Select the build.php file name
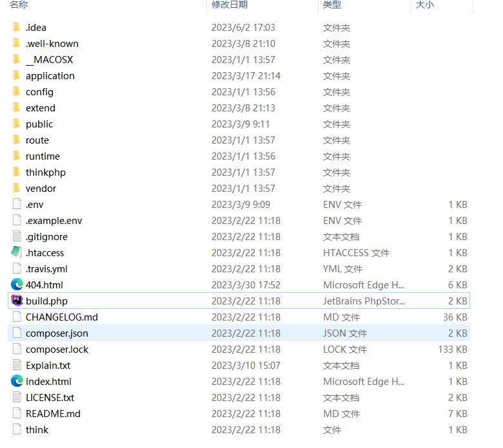 [46, 301]
